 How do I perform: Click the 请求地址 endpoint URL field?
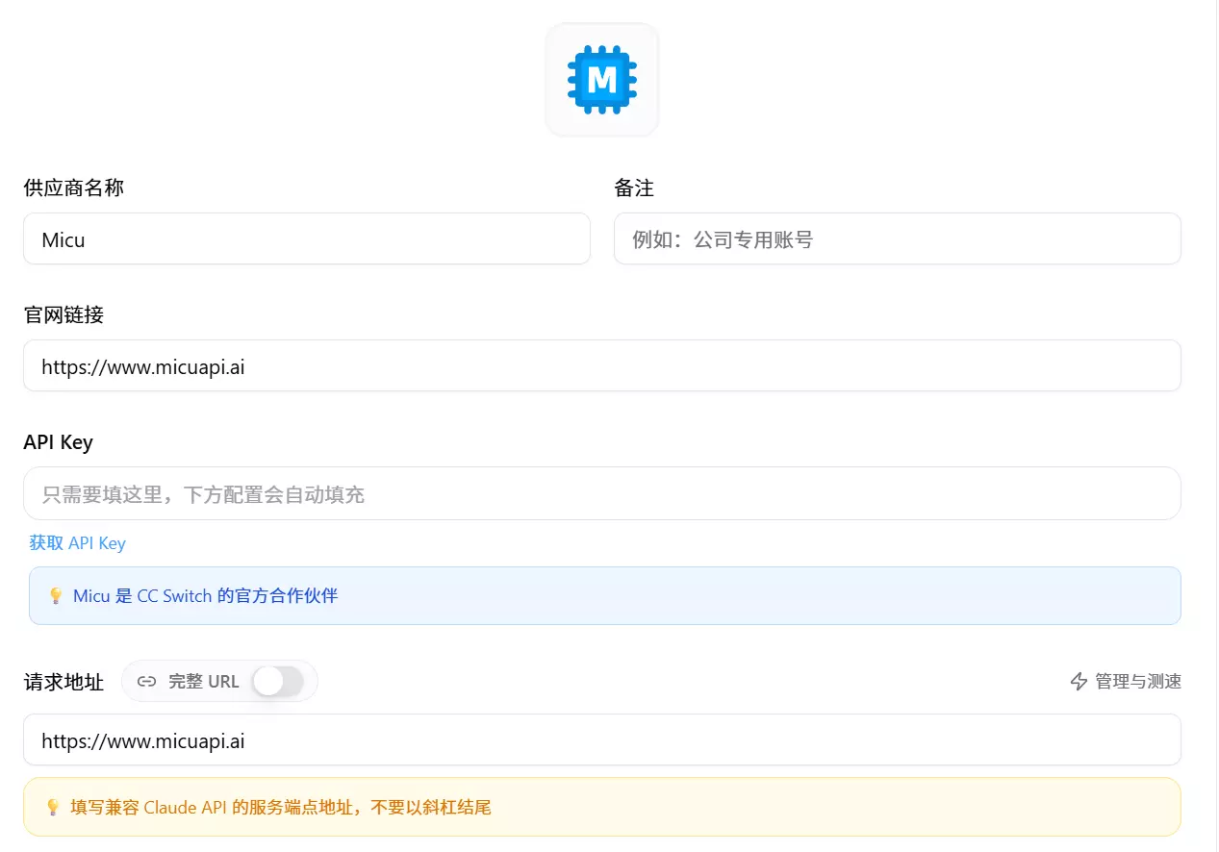pyautogui.click(x=602, y=739)
